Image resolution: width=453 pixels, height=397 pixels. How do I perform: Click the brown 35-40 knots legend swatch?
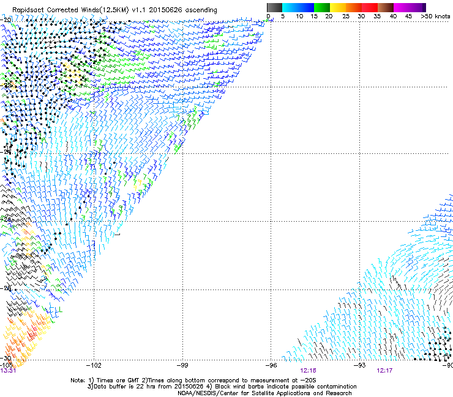[x=386, y=7]
